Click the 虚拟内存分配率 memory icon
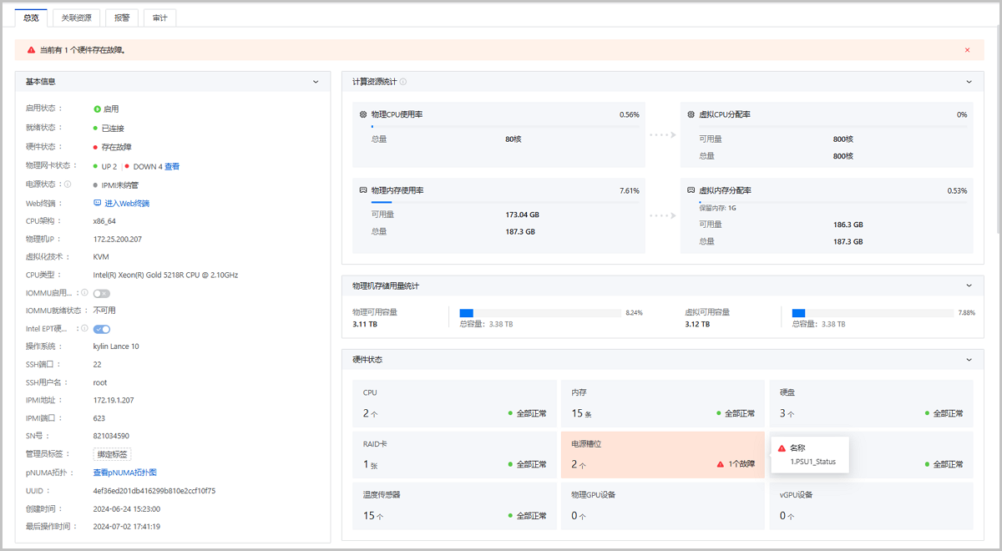 point(691,190)
